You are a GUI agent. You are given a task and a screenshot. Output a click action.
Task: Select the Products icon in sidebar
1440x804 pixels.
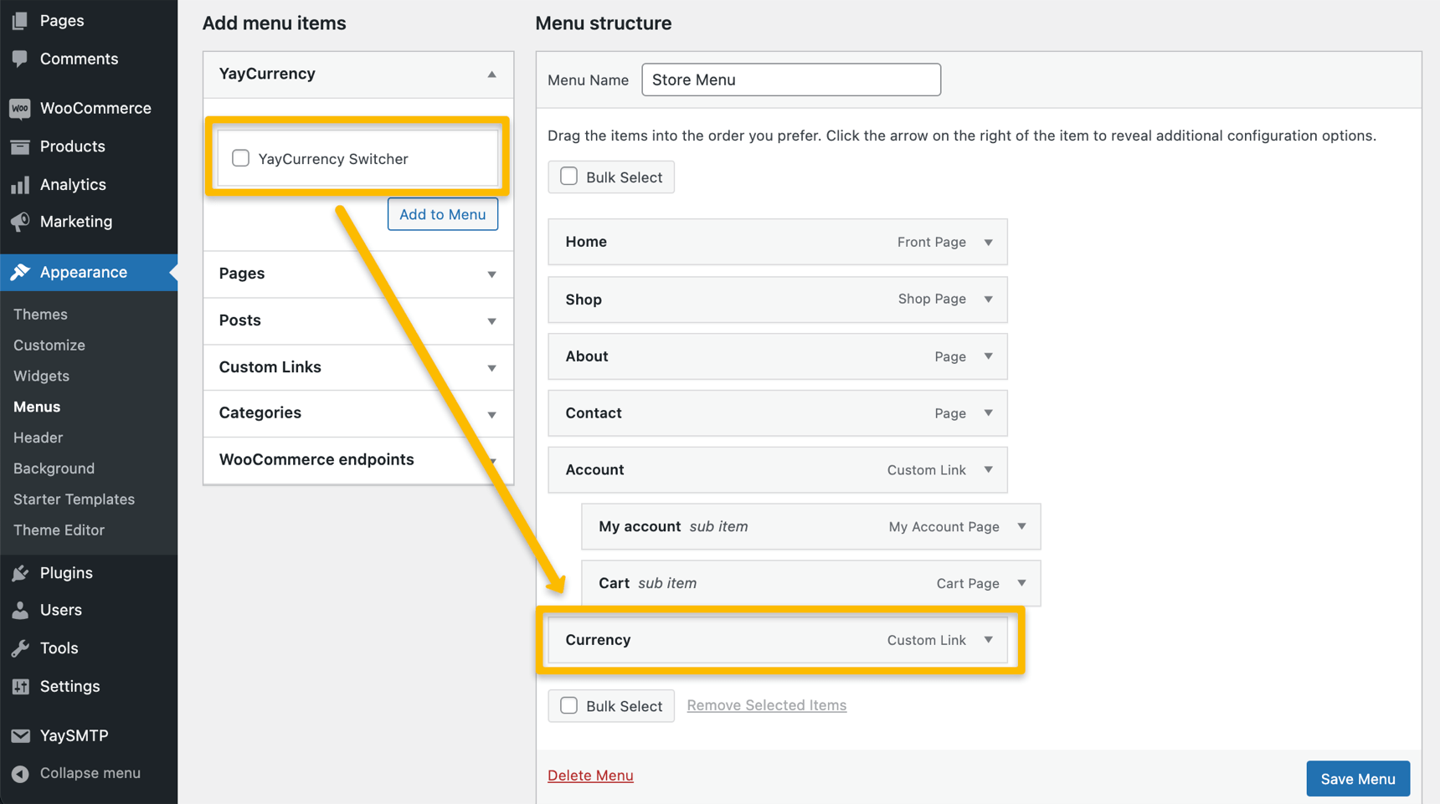20,146
